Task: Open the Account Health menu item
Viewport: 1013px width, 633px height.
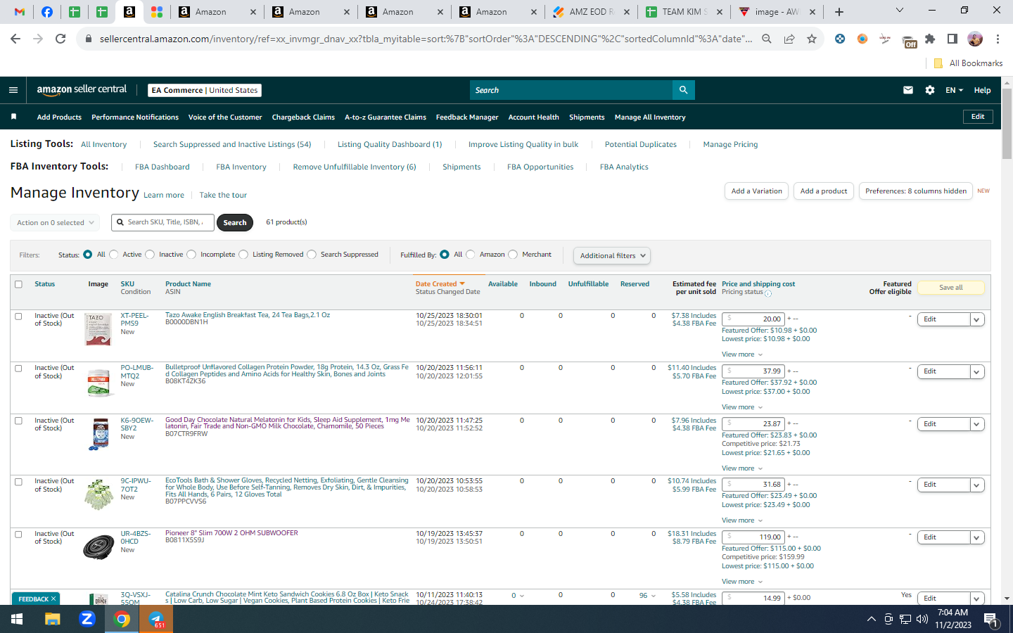Action: [x=534, y=117]
